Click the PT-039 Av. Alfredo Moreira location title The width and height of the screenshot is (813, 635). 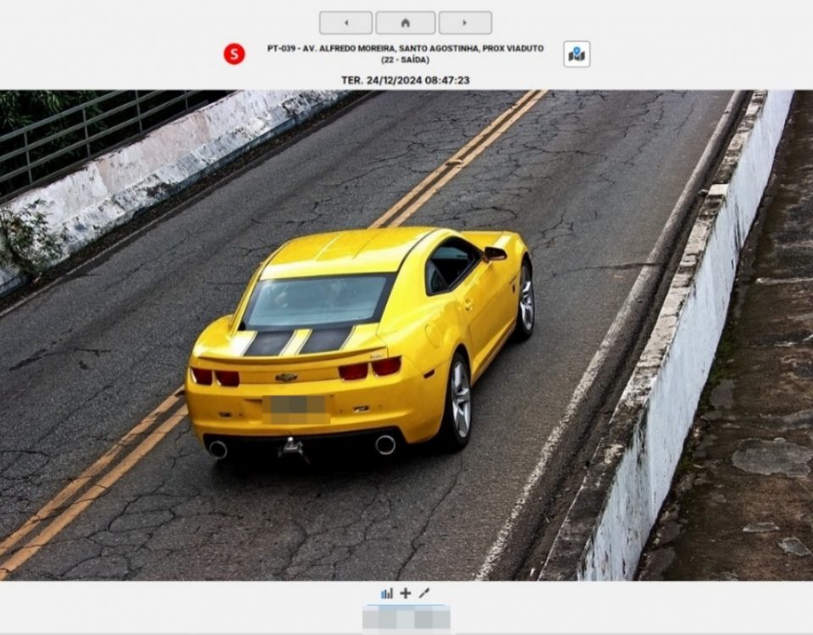(x=405, y=49)
